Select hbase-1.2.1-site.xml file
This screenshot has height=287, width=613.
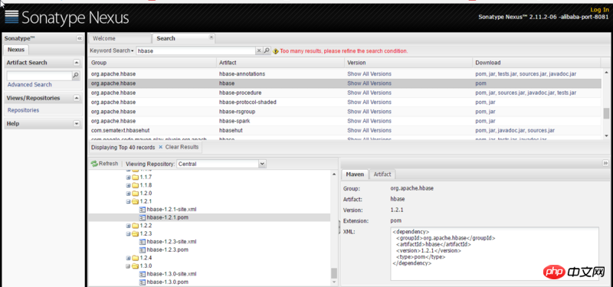[x=171, y=209]
